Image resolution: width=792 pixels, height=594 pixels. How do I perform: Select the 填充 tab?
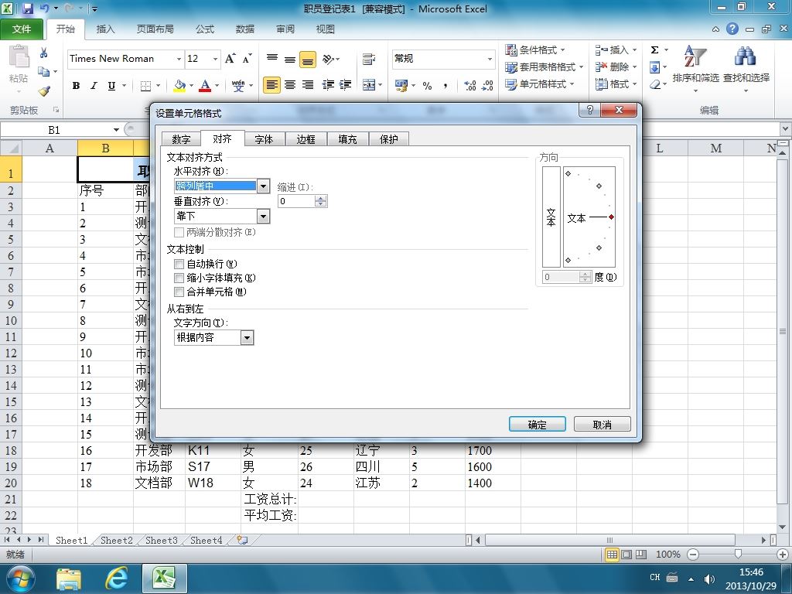pyautogui.click(x=347, y=139)
